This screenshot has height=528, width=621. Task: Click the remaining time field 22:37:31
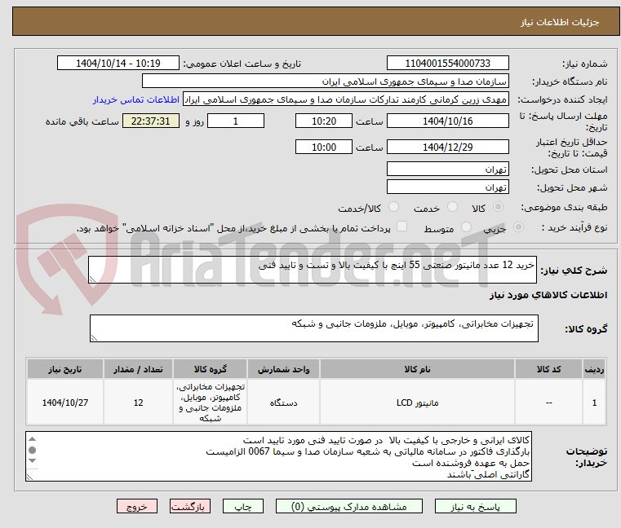coord(150,121)
